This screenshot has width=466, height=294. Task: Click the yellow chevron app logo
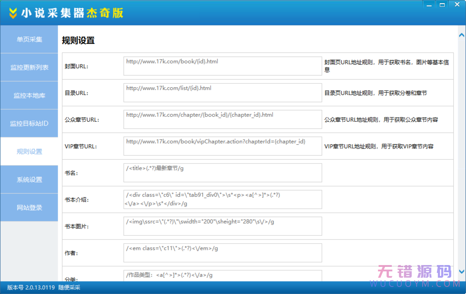click(13, 13)
